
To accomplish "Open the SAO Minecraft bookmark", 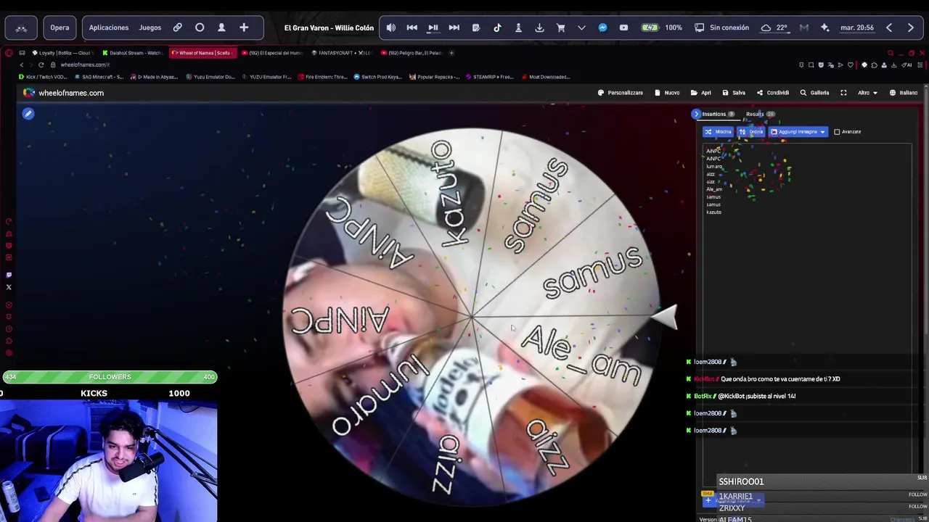I will (x=98, y=77).
